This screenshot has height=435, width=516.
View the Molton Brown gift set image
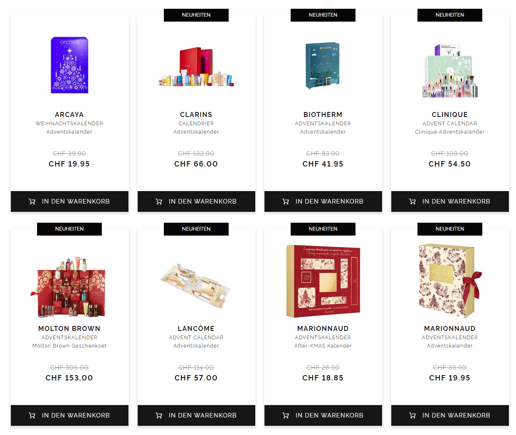69,287
